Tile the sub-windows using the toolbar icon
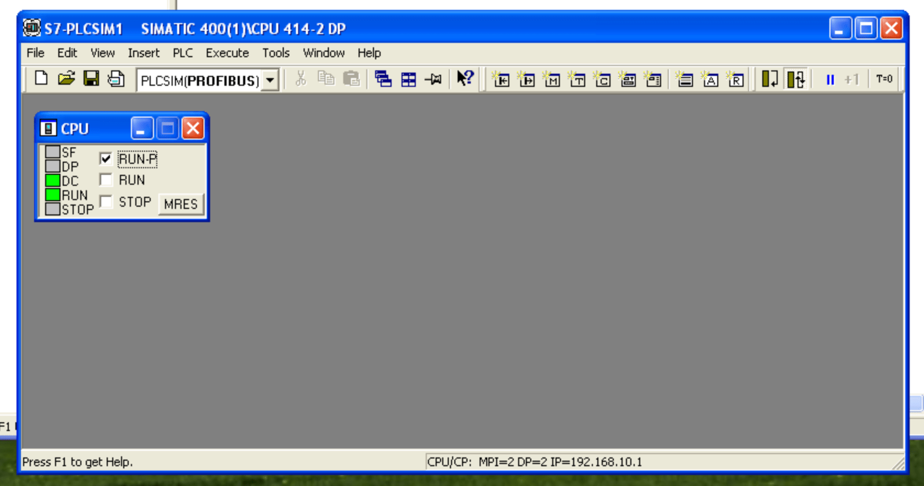The width and height of the screenshot is (924, 486). pos(409,79)
